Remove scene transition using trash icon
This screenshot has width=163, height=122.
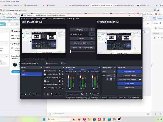(x=111, y=79)
